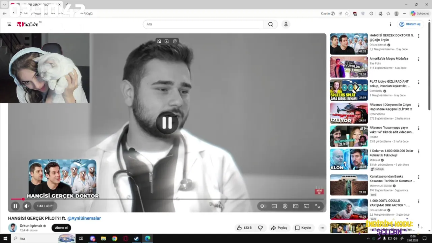
Task: Start voice search with the microphone icon
Action: point(286,24)
